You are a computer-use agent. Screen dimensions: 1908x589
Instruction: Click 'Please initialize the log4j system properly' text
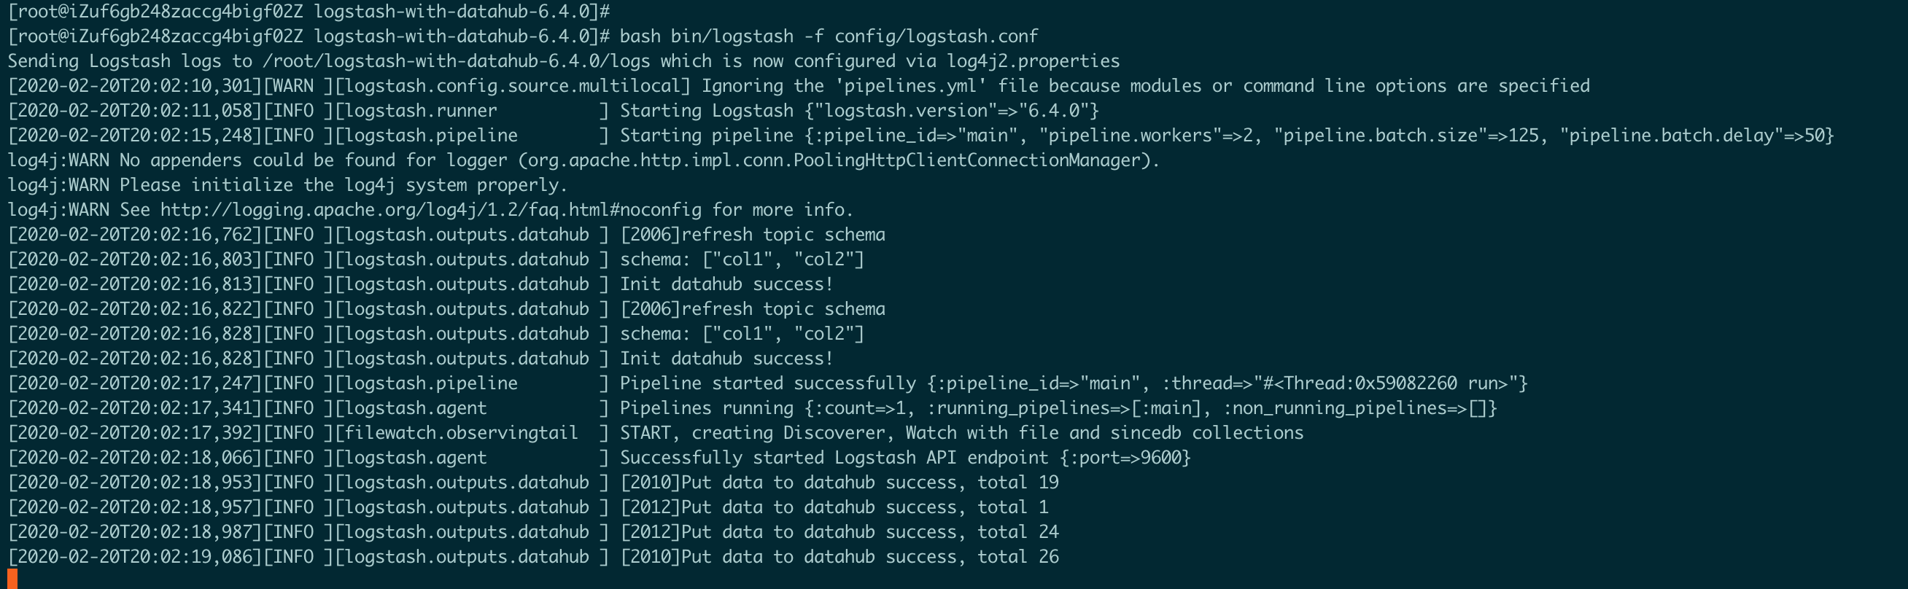click(343, 185)
